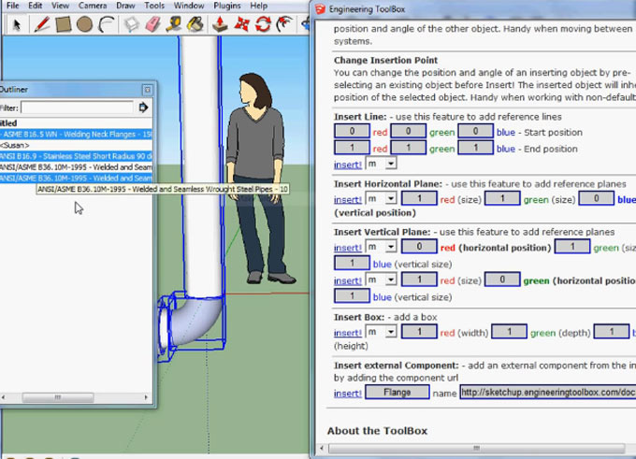Open the Window menu
This screenshot has width=636, height=459.
click(x=189, y=6)
